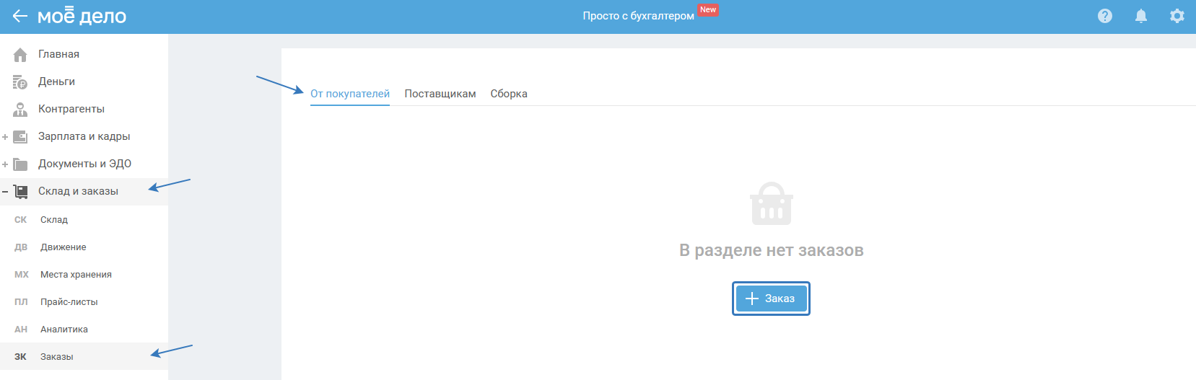The width and height of the screenshot is (1196, 380).
Task: Open Деньги section
Action: click(56, 81)
